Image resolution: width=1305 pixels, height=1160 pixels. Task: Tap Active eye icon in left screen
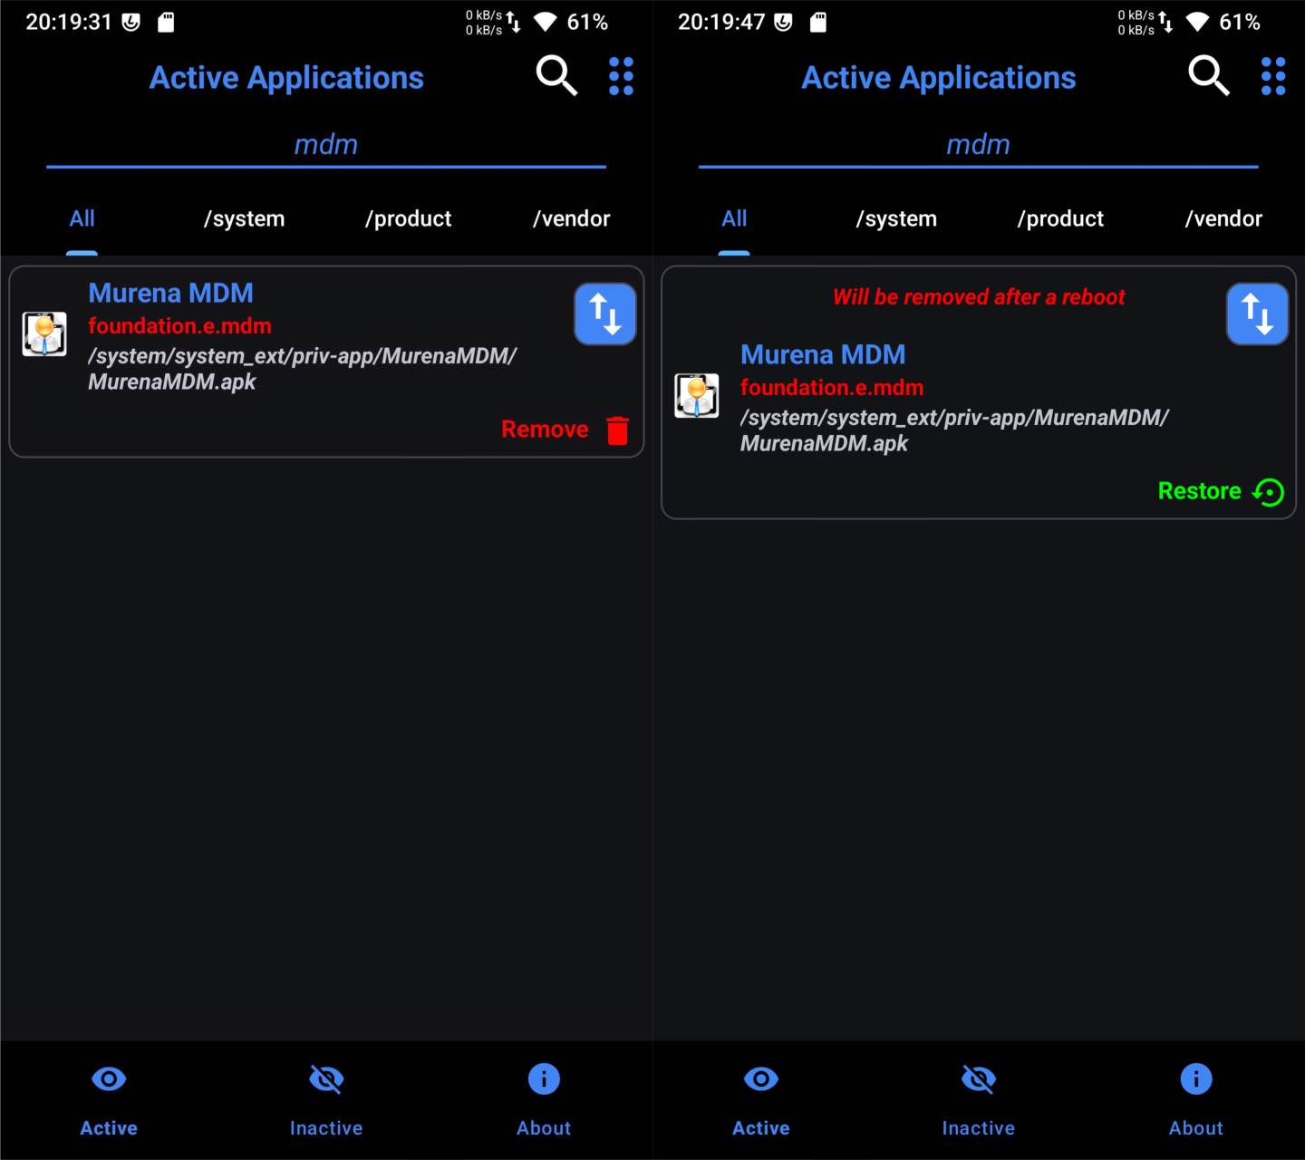pos(109,1078)
